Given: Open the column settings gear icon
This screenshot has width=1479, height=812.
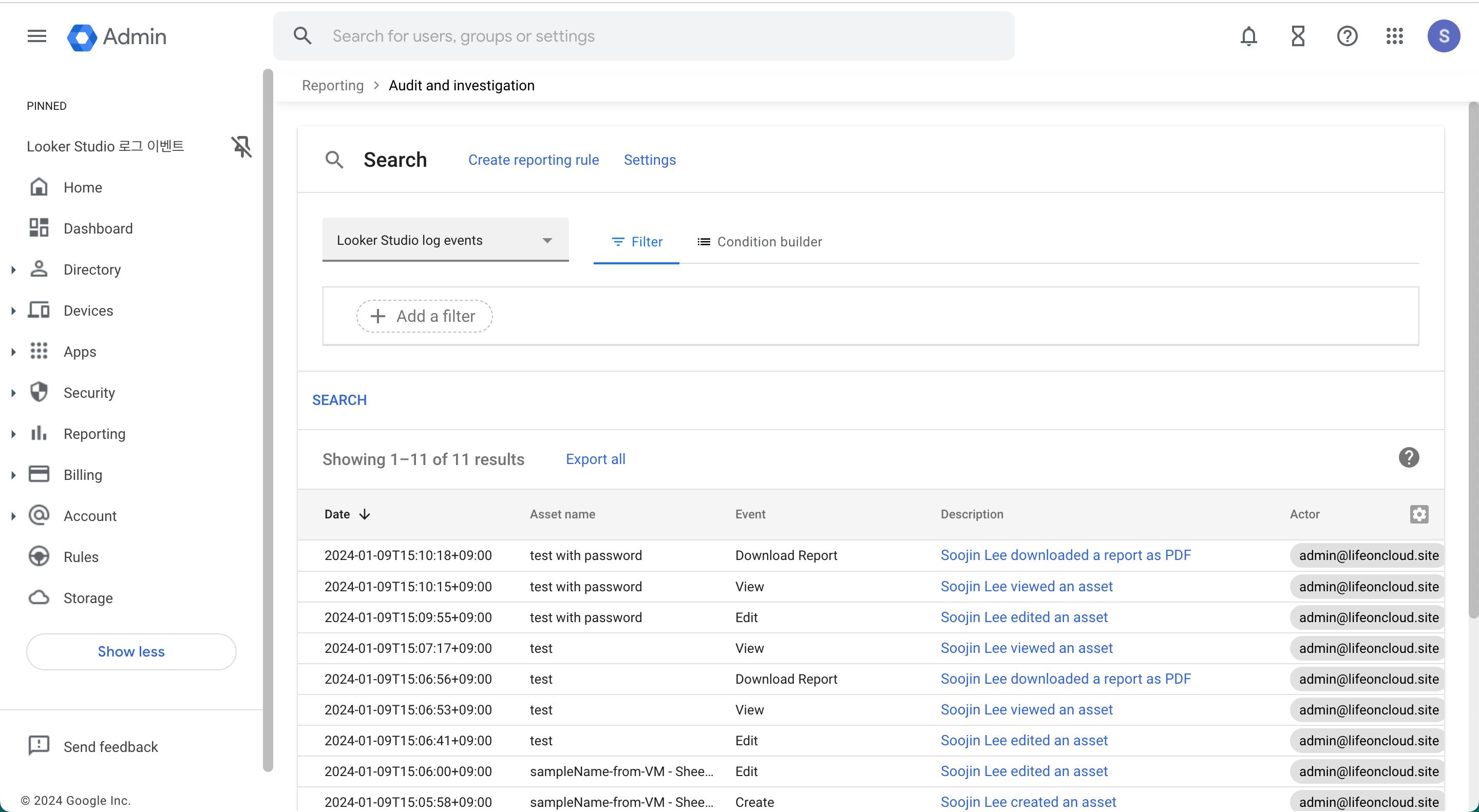Looking at the screenshot, I should pyautogui.click(x=1419, y=514).
